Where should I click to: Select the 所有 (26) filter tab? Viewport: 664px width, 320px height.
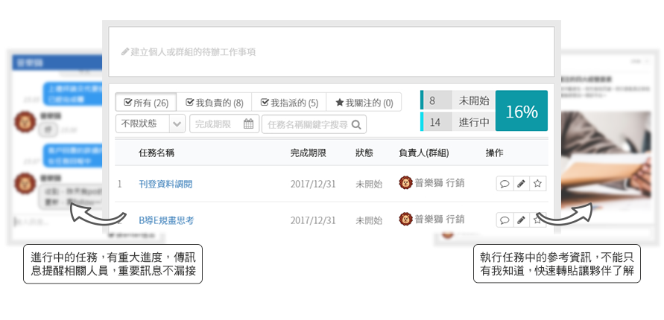coord(145,102)
